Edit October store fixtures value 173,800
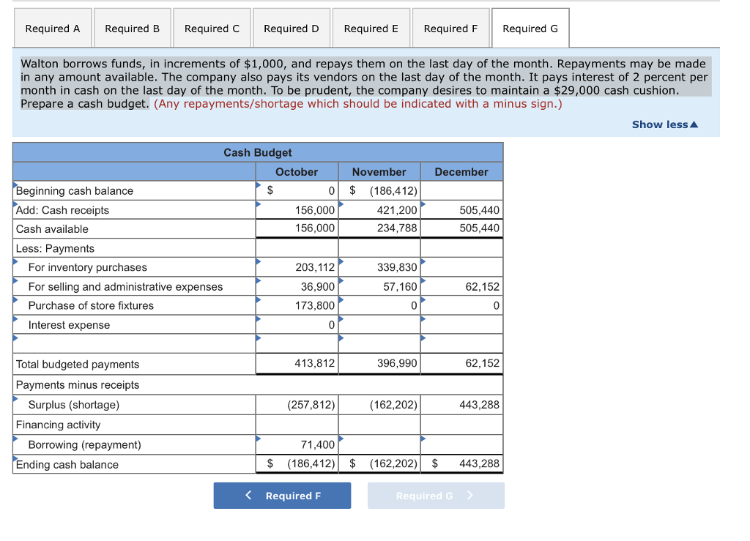 pos(297,305)
